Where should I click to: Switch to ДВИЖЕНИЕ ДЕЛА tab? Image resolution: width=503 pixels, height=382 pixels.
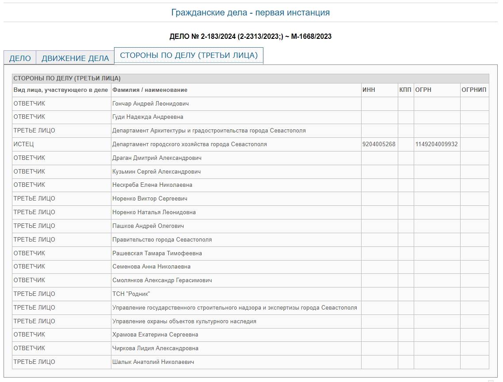tap(76, 58)
